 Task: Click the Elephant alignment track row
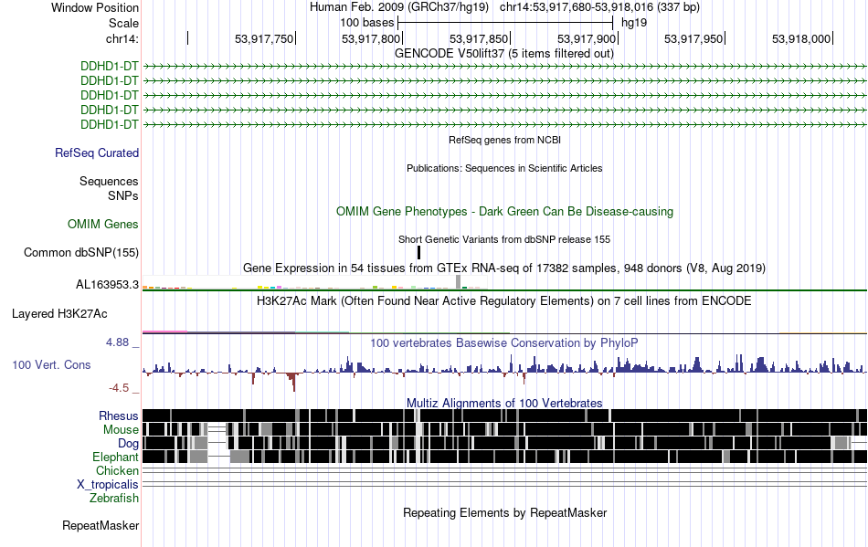504,457
